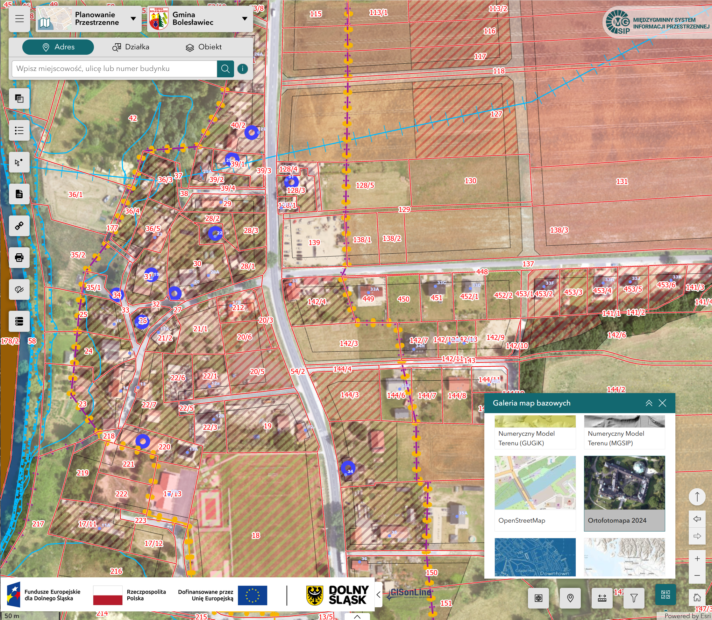Open the measurement ruler tool
712x620 pixels.
[x=602, y=598]
